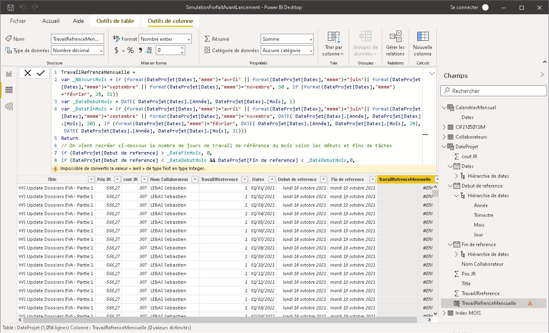The height and width of the screenshot is (333, 549).
Task: Click the thousands separator icon
Action: [140, 50]
